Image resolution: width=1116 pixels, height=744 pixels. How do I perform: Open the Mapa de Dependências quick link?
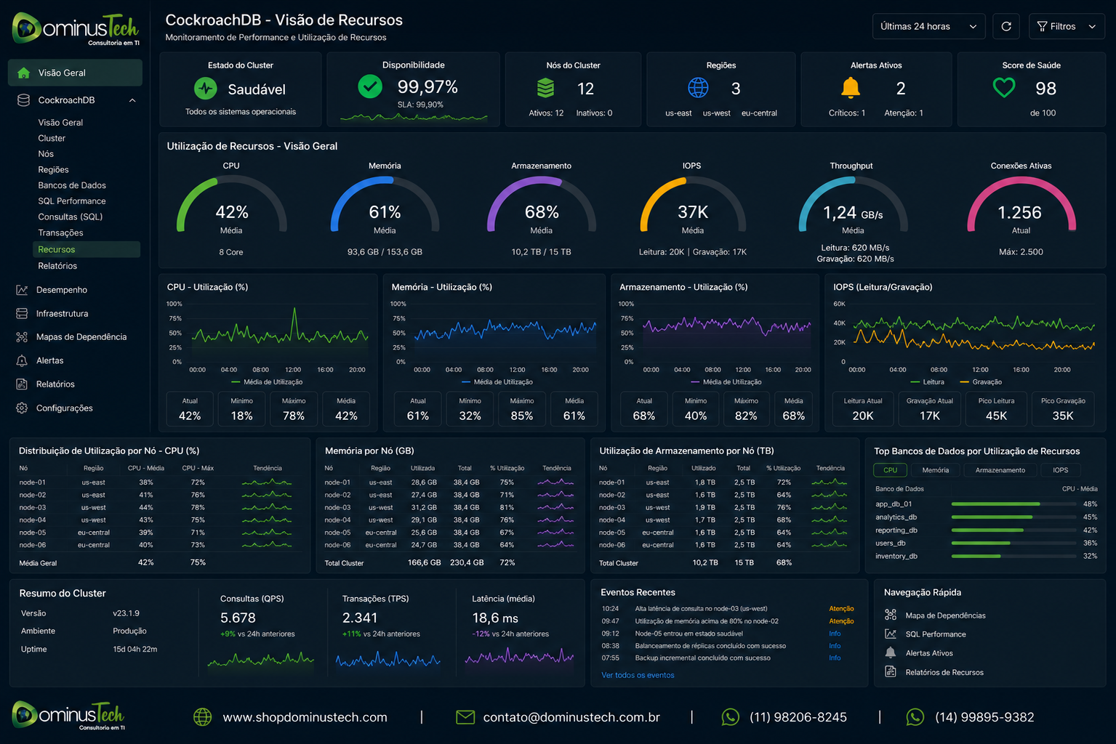[x=945, y=615]
